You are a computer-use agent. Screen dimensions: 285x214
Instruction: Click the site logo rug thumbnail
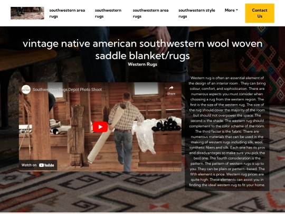[x=27, y=13]
